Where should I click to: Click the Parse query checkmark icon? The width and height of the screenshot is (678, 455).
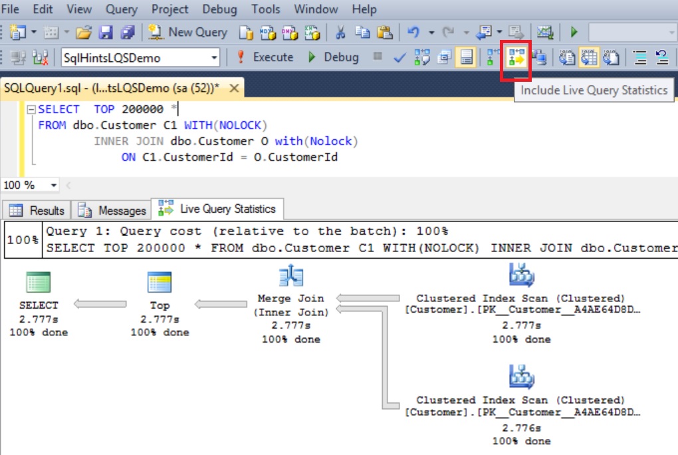point(399,58)
